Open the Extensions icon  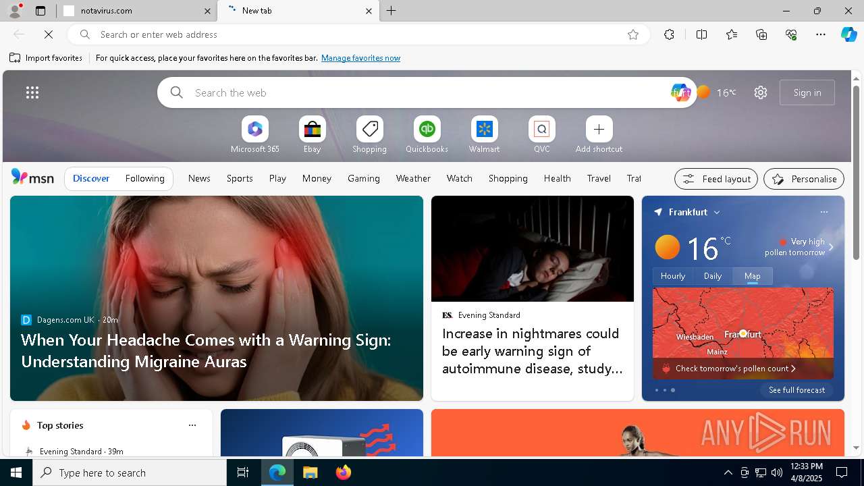point(669,34)
